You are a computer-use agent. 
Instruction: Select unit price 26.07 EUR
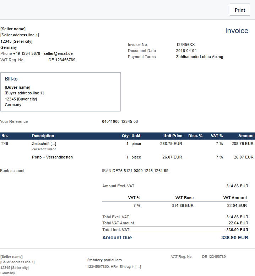172,157
